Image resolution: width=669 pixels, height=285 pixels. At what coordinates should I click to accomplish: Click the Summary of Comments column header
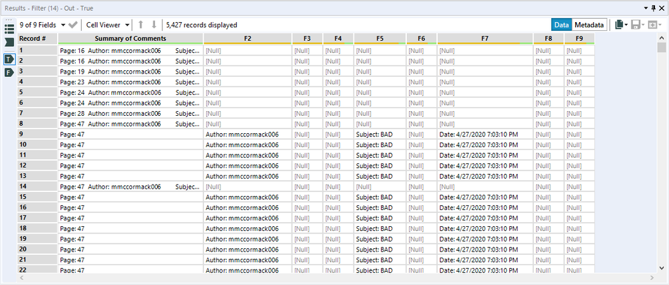click(x=131, y=39)
